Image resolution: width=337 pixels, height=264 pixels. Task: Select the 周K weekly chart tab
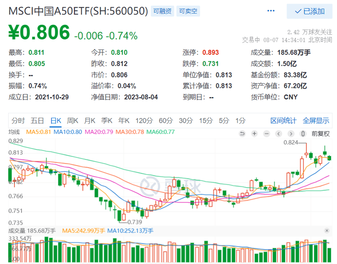pos(73,120)
